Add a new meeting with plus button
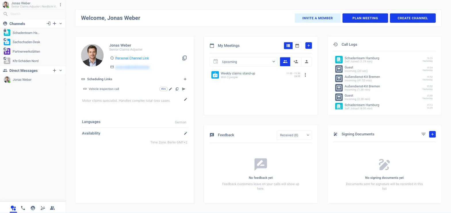 pos(309,46)
